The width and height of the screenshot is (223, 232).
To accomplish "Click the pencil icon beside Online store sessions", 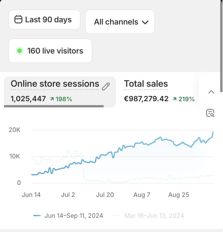I will point(106,87).
